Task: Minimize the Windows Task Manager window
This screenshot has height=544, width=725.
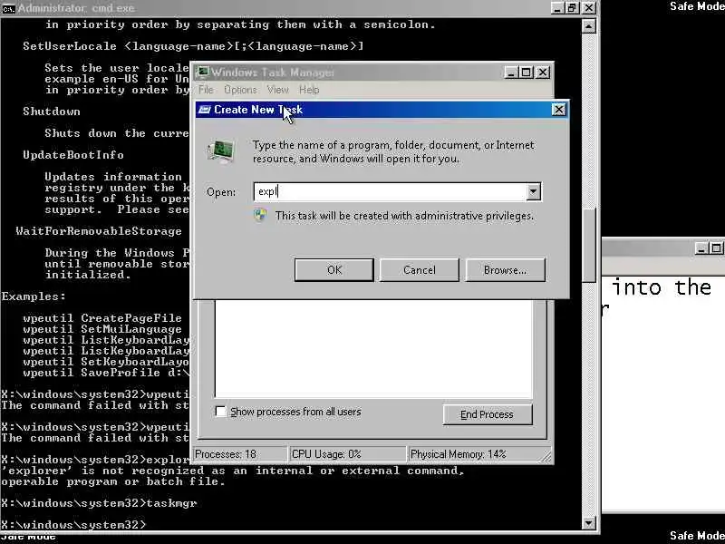Action: 510,73
